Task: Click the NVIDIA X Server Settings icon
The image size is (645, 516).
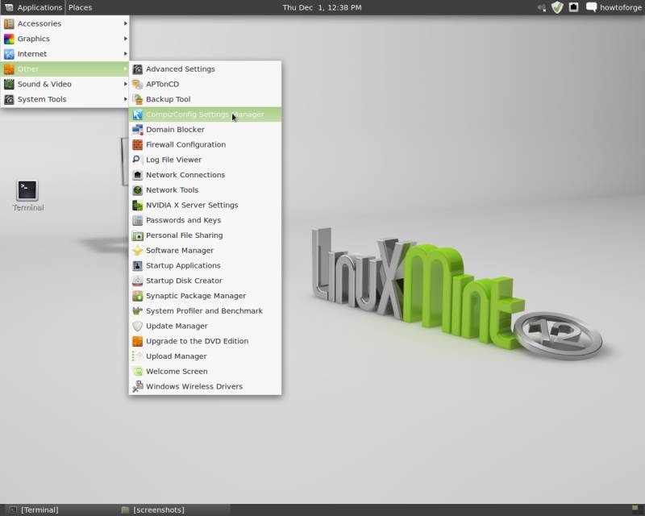Action: [x=137, y=206]
